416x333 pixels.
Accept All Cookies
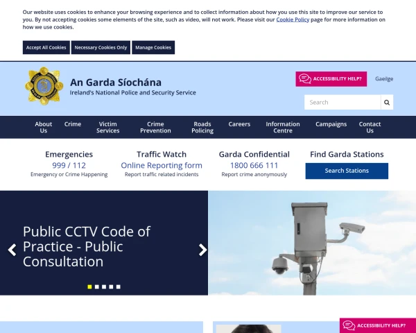click(x=46, y=48)
